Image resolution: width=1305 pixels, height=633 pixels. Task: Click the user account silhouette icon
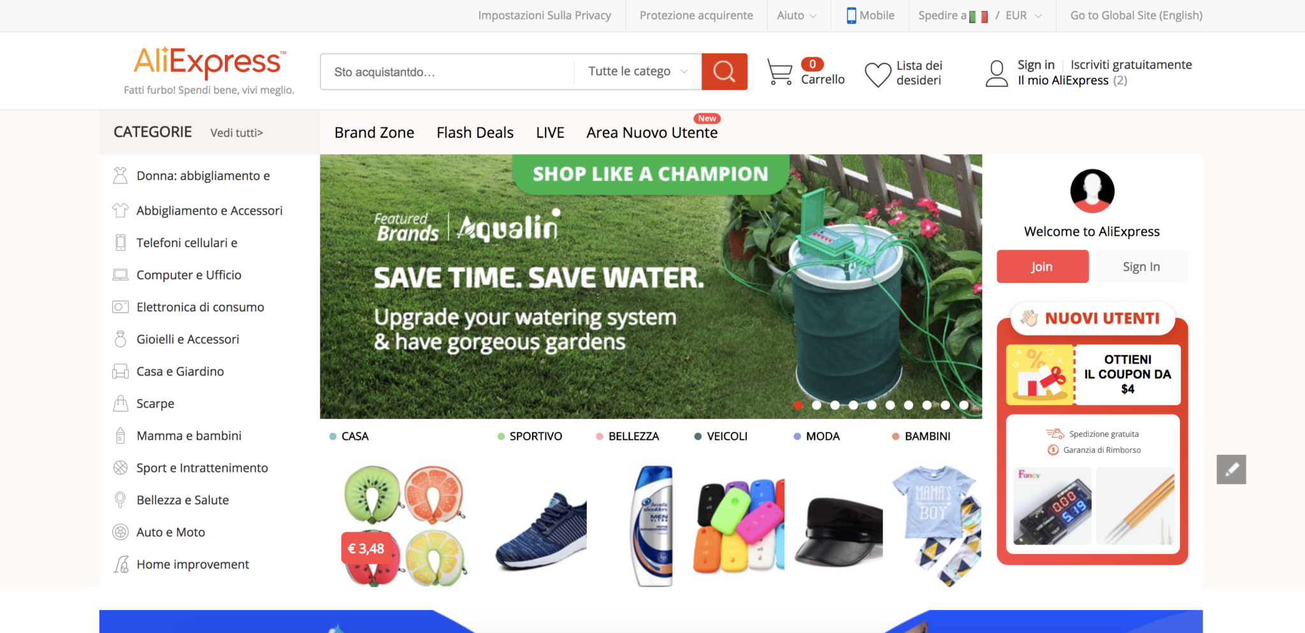(997, 73)
